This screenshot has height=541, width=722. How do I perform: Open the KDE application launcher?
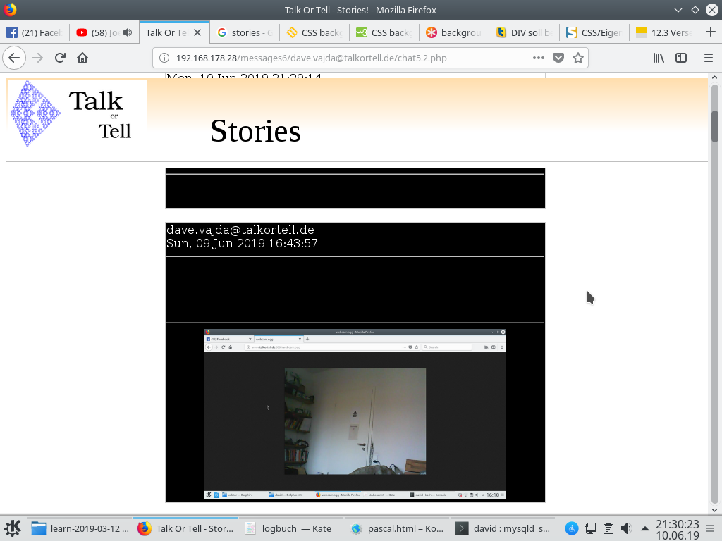tap(13, 528)
